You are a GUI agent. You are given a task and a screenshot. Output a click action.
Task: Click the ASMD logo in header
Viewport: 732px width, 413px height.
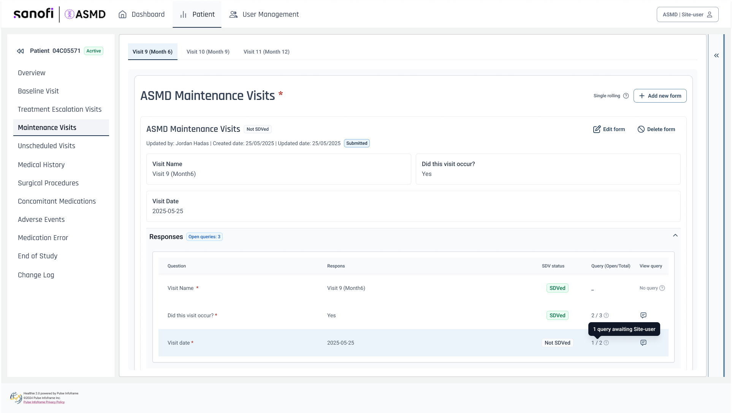pos(85,14)
